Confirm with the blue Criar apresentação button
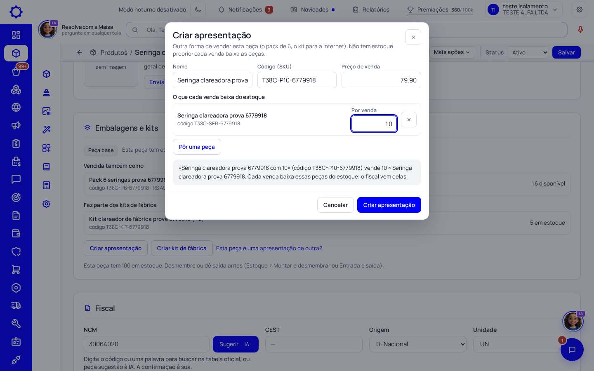Viewport: 594px width, 371px height. (389, 205)
